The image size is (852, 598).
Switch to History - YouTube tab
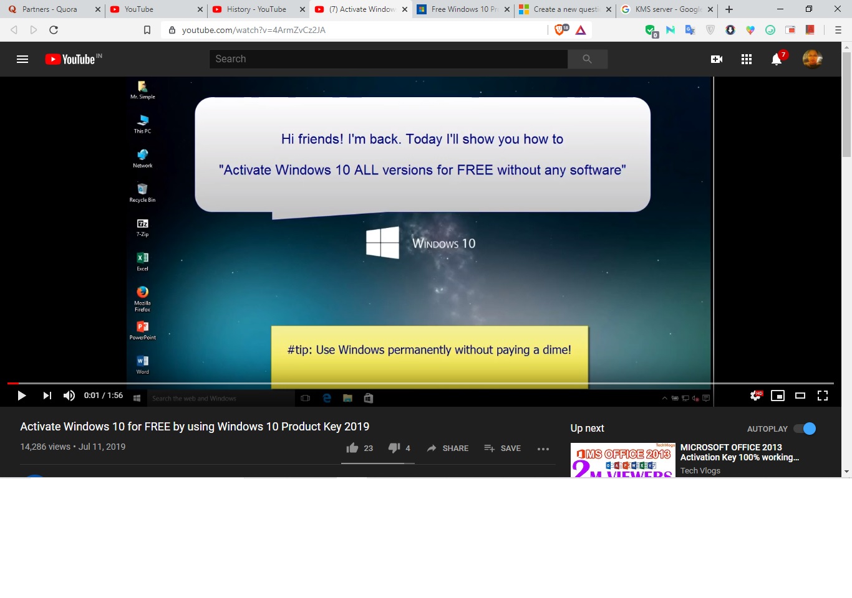[x=258, y=9]
